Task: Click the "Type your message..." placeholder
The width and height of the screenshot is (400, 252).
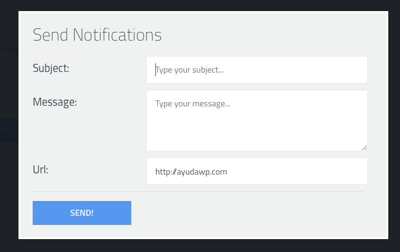Action: tap(193, 104)
